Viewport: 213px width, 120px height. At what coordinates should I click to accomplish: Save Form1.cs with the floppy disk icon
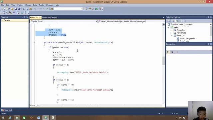pyautogui.click(x=16, y=9)
